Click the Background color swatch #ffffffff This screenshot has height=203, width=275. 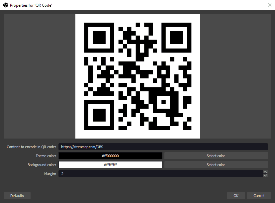pos(110,164)
